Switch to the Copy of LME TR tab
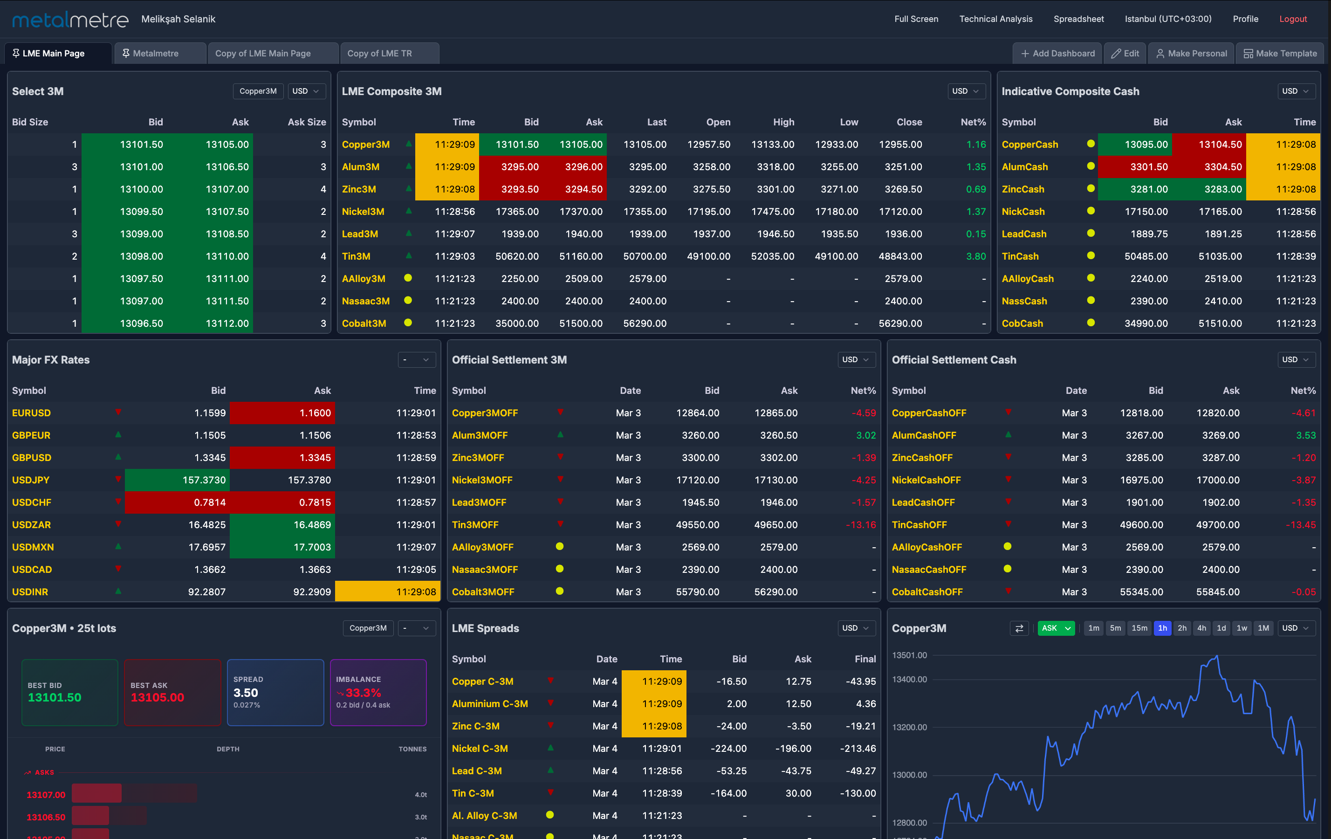 [380, 53]
